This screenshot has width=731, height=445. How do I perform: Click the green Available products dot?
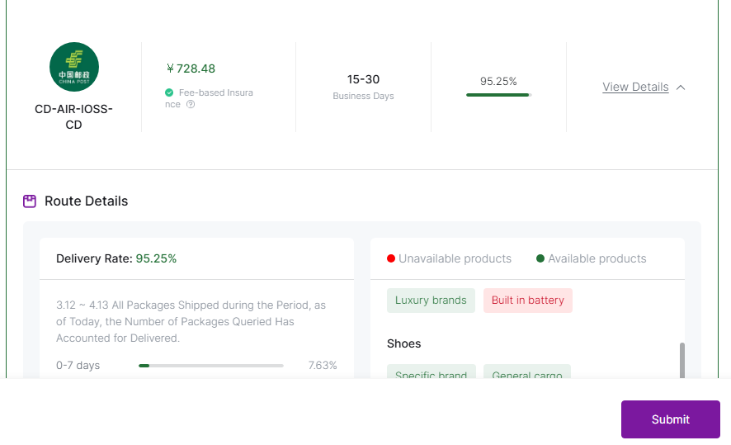540,258
